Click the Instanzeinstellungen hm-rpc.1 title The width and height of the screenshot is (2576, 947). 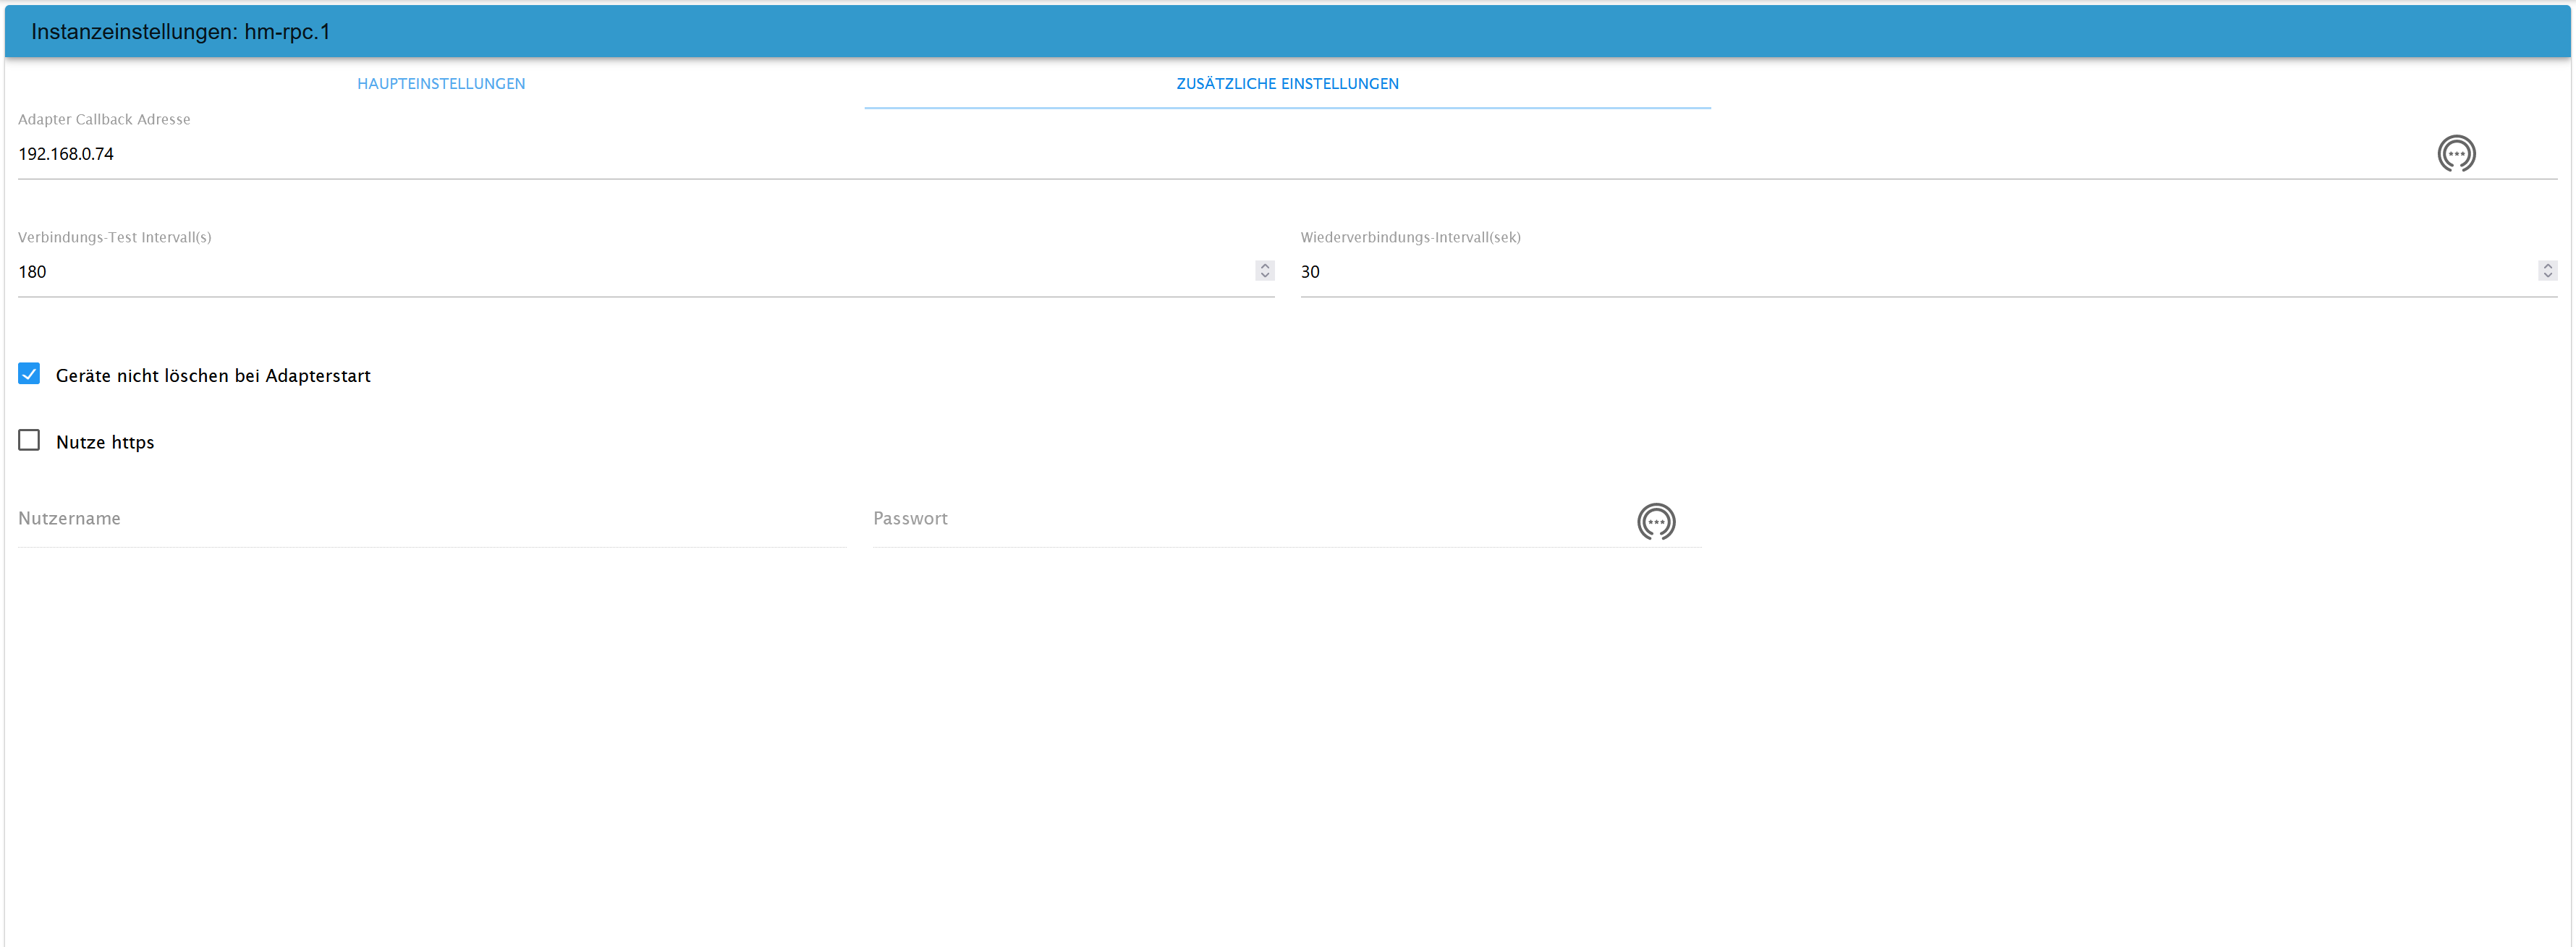(x=180, y=32)
